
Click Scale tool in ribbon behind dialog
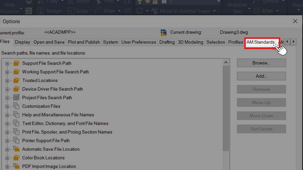pos(78,11)
